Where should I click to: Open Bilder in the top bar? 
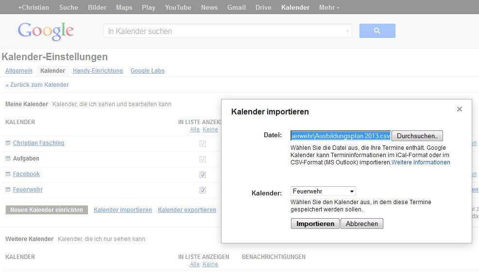point(97,7)
